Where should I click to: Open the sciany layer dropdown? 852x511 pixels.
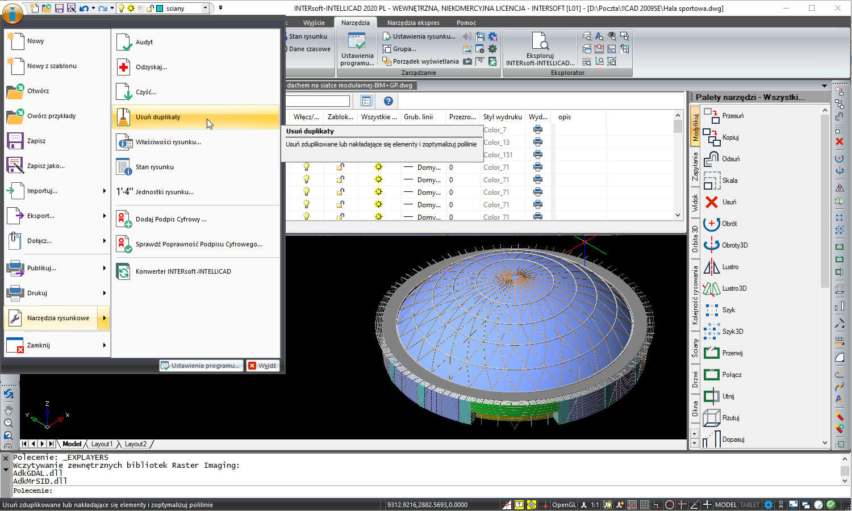click(206, 8)
